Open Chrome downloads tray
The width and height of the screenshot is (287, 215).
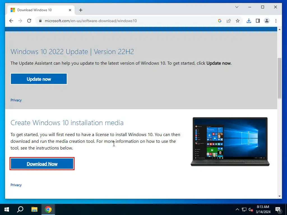tap(249, 21)
